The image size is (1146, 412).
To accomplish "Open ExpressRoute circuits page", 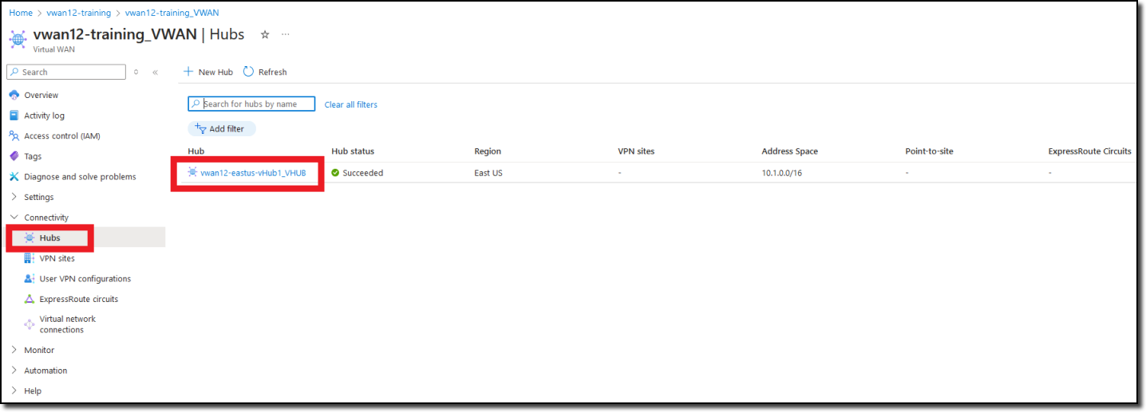I will click(x=79, y=300).
